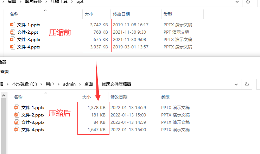This screenshot has height=154, width=260.
Task: Click the scroll-up arrow of the lower window's navigation pane
Action: click(4, 96)
